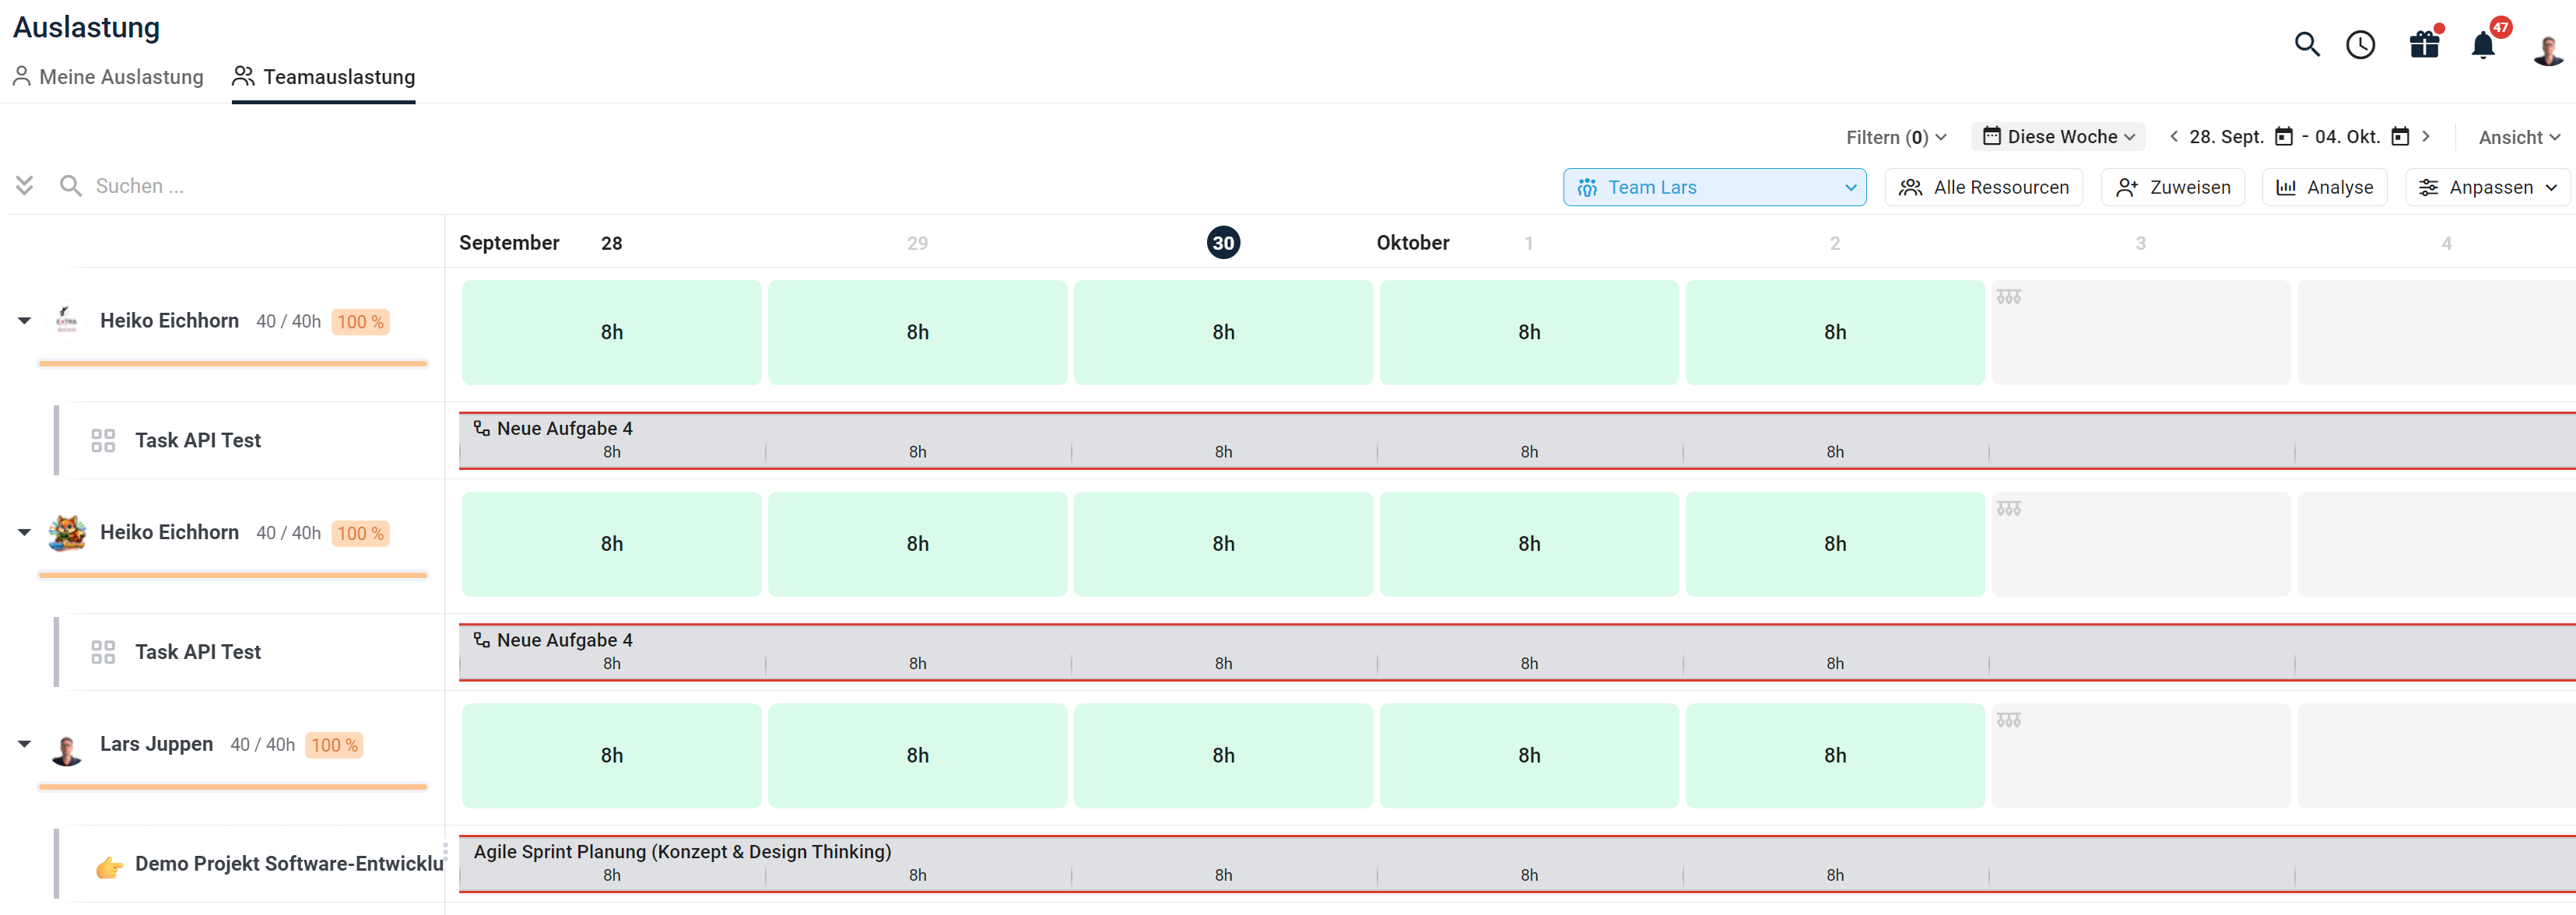The image size is (2576, 915).
Task: Open the Anpassen dropdown
Action: [x=2488, y=187]
